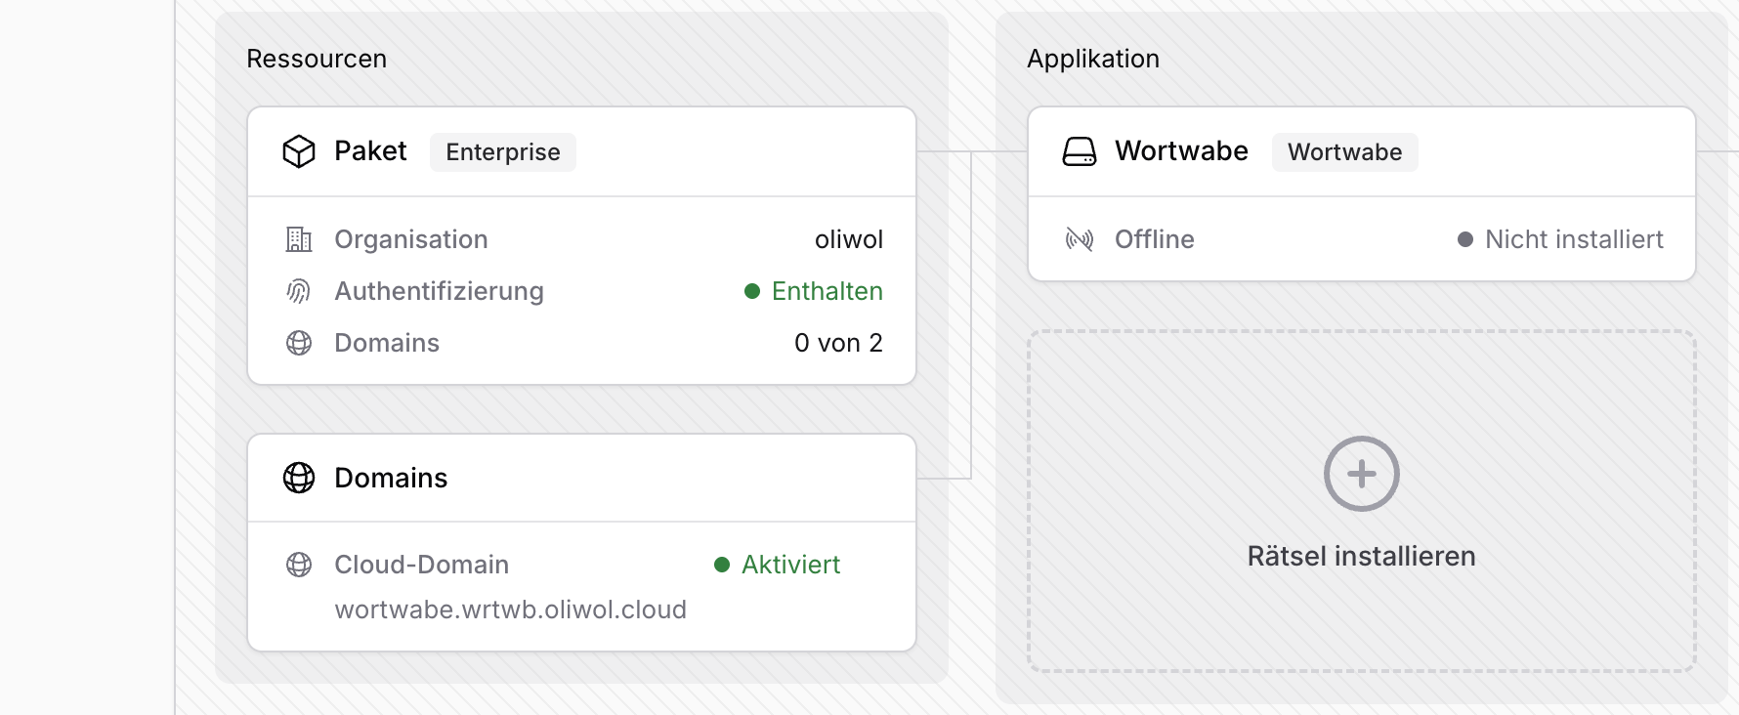Click the globe icon beside Domains row

pos(299,343)
